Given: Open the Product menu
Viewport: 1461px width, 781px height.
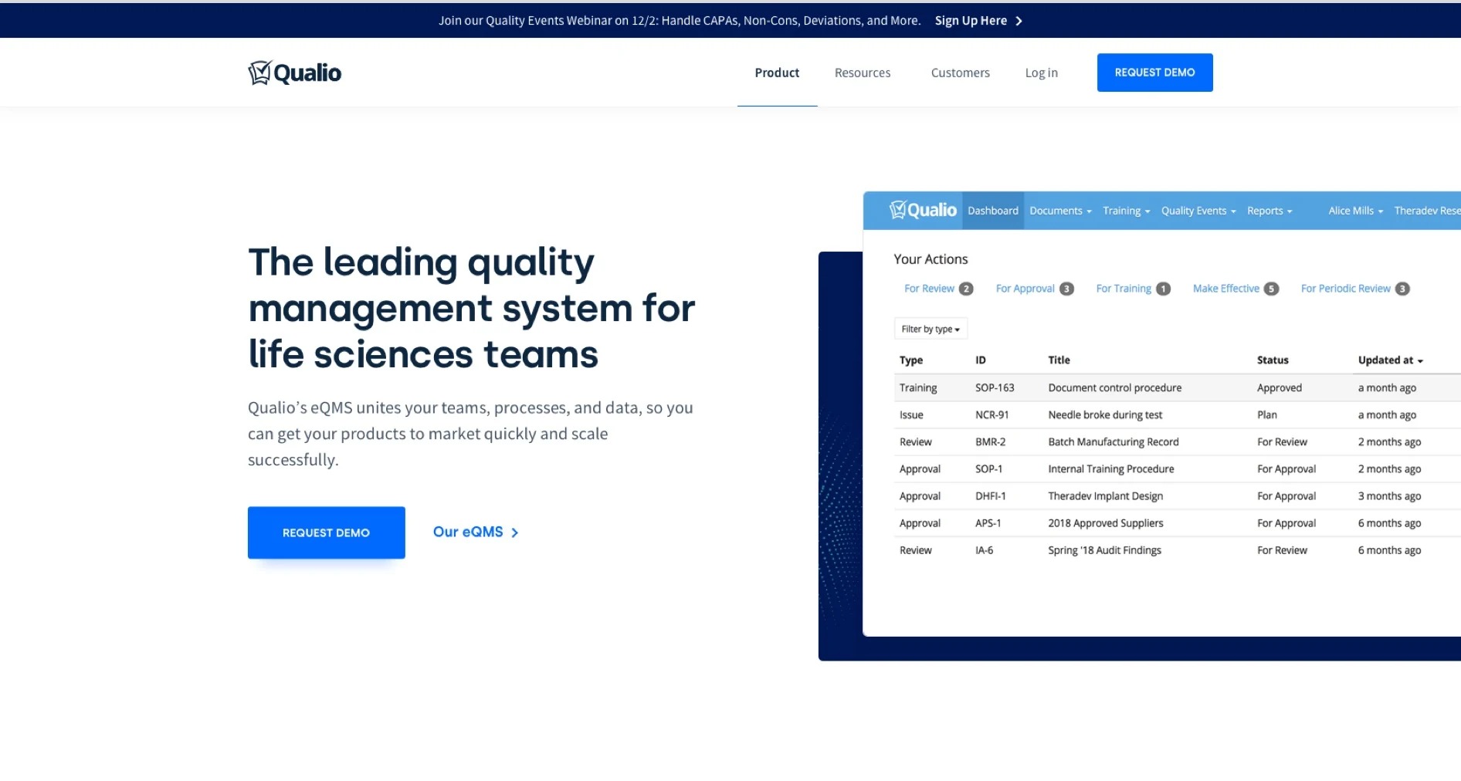Looking at the screenshot, I should point(777,73).
